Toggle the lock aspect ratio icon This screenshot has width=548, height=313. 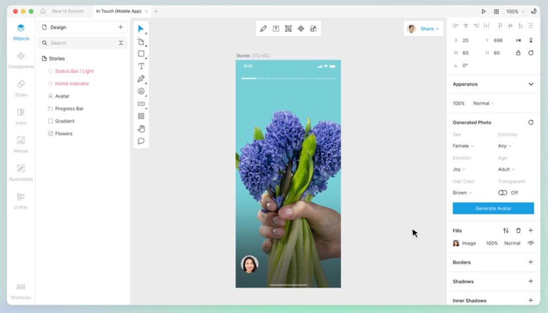(518, 53)
